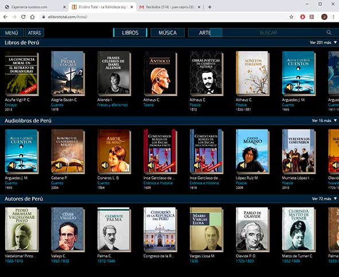Select the ARTE section tab
The height and width of the screenshot is (277, 339).
pyautogui.click(x=205, y=33)
